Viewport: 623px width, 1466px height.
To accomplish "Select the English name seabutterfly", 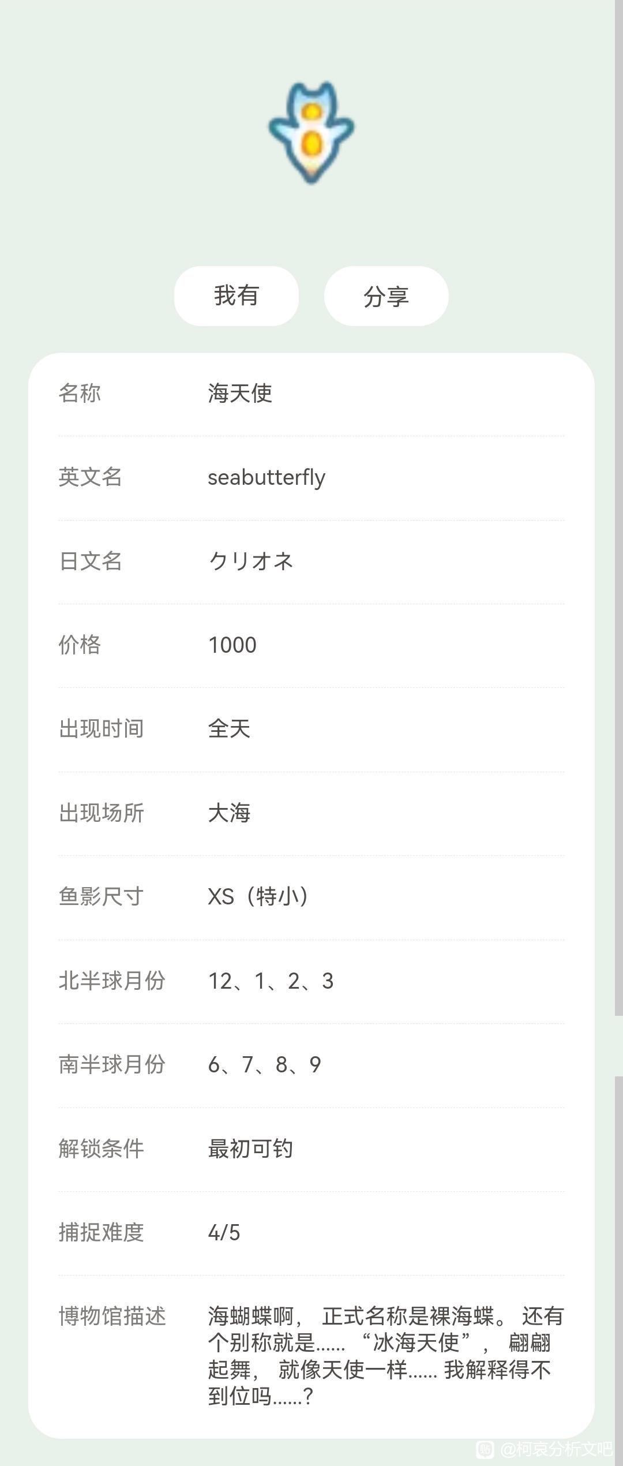I will coord(267,477).
